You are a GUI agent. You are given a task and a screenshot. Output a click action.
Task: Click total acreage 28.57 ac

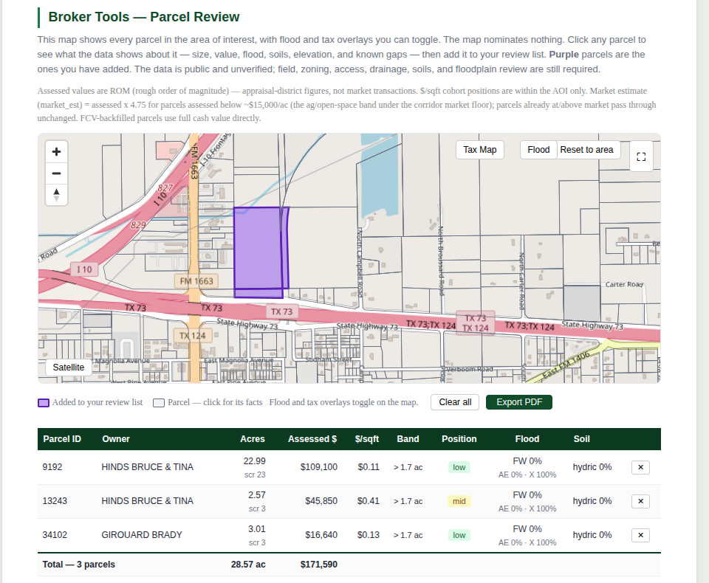(x=248, y=564)
